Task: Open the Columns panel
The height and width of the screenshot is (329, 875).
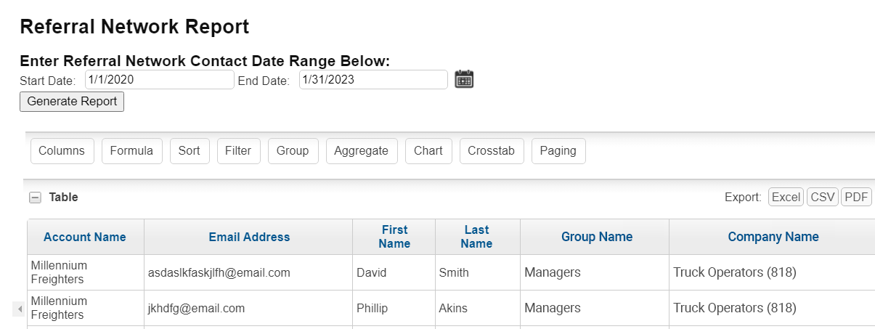Action: pyautogui.click(x=62, y=151)
